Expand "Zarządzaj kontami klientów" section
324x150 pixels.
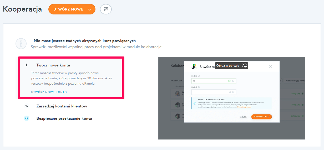[x=62, y=106]
